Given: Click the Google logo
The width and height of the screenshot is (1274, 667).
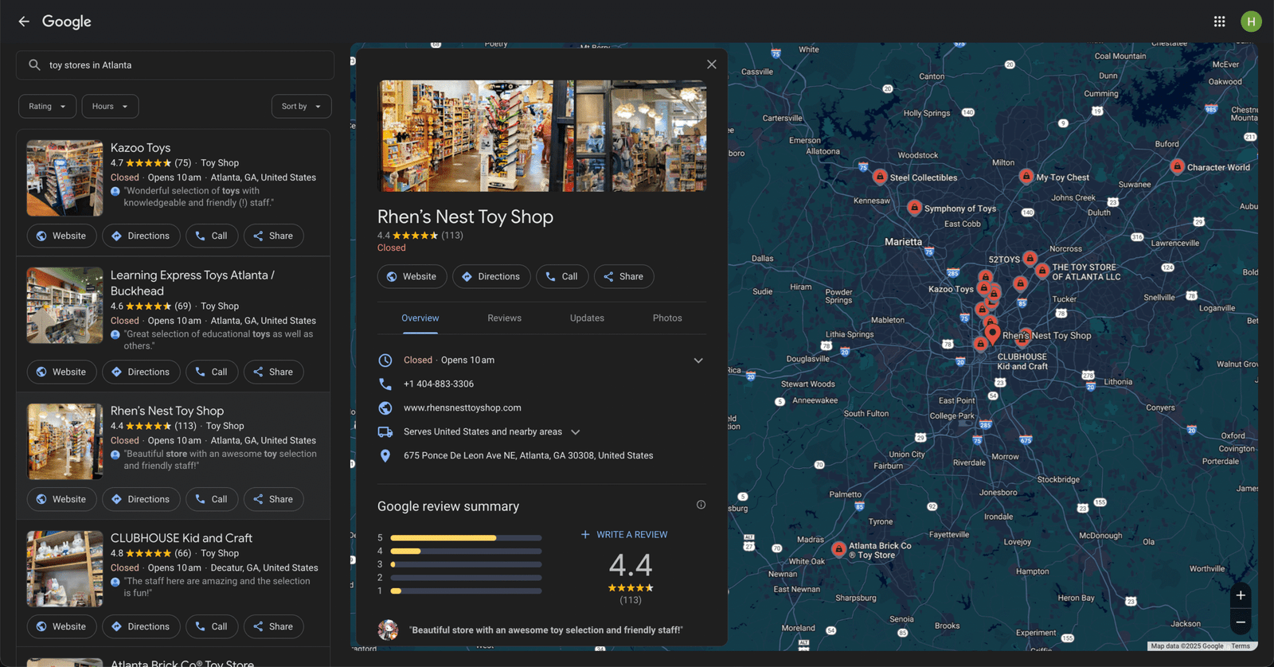Looking at the screenshot, I should tap(67, 21).
